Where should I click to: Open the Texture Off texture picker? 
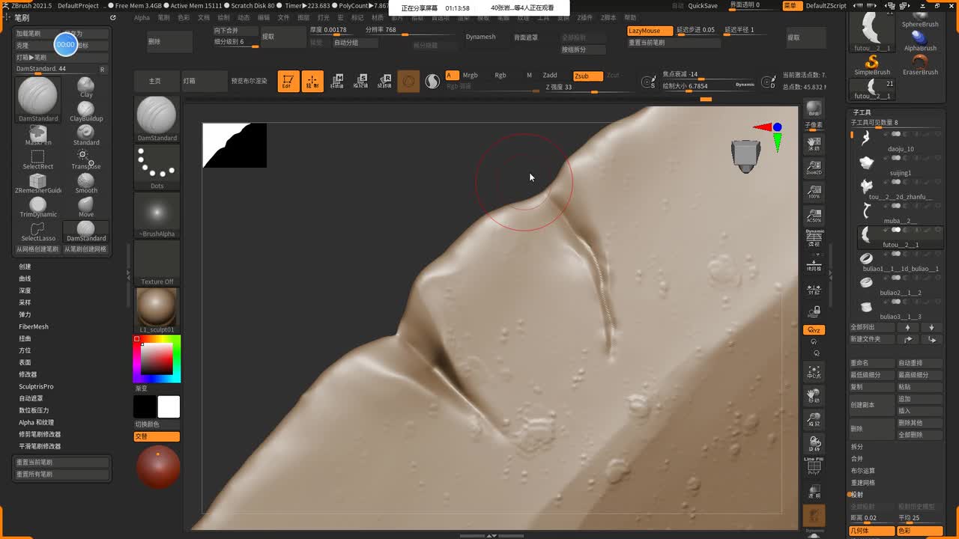(157, 263)
